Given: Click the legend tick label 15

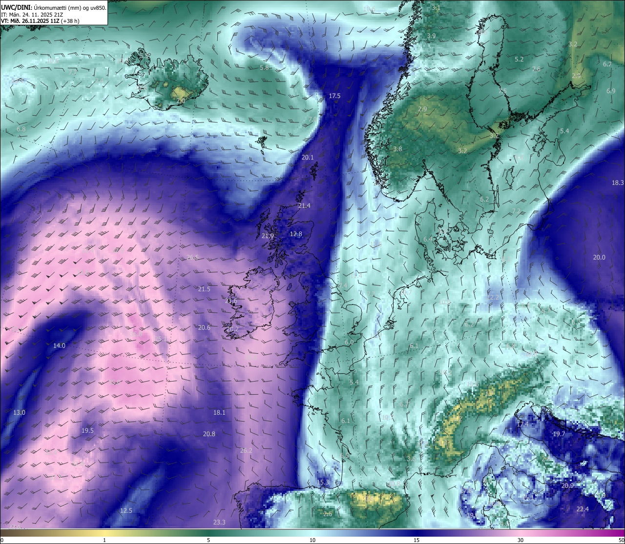Looking at the screenshot, I should coord(417,540).
